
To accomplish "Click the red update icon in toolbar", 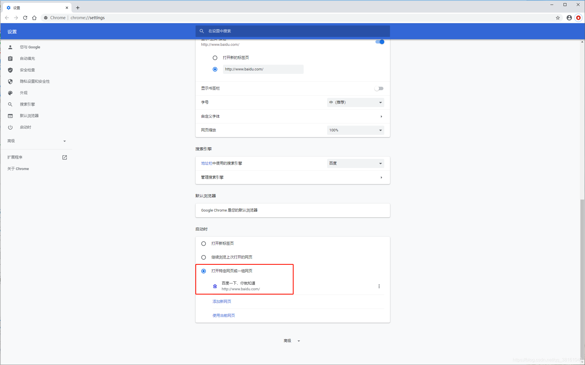I will coord(578,18).
